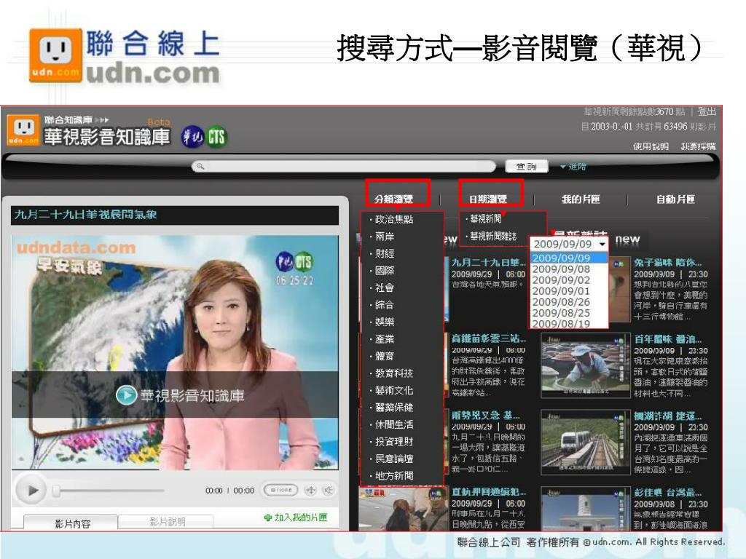Select date 2009/08/25 in list

[569, 313]
